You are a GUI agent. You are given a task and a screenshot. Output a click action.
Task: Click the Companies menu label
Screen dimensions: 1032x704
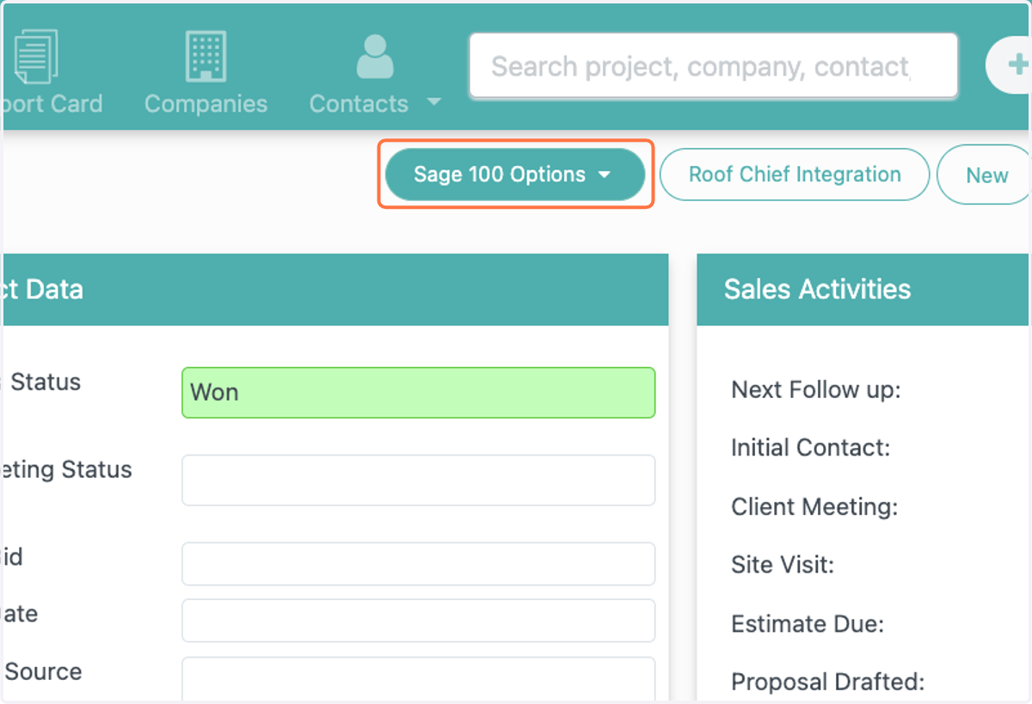coord(206,104)
